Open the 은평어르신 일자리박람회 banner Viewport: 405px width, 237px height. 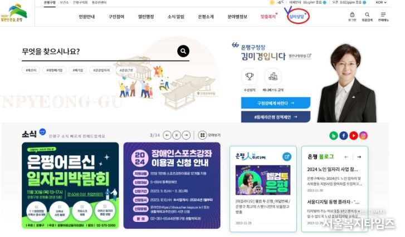coord(70,185)
